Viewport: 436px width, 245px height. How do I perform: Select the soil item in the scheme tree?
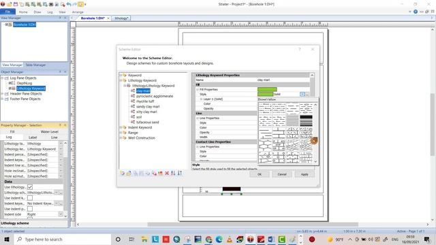point(139,117)
